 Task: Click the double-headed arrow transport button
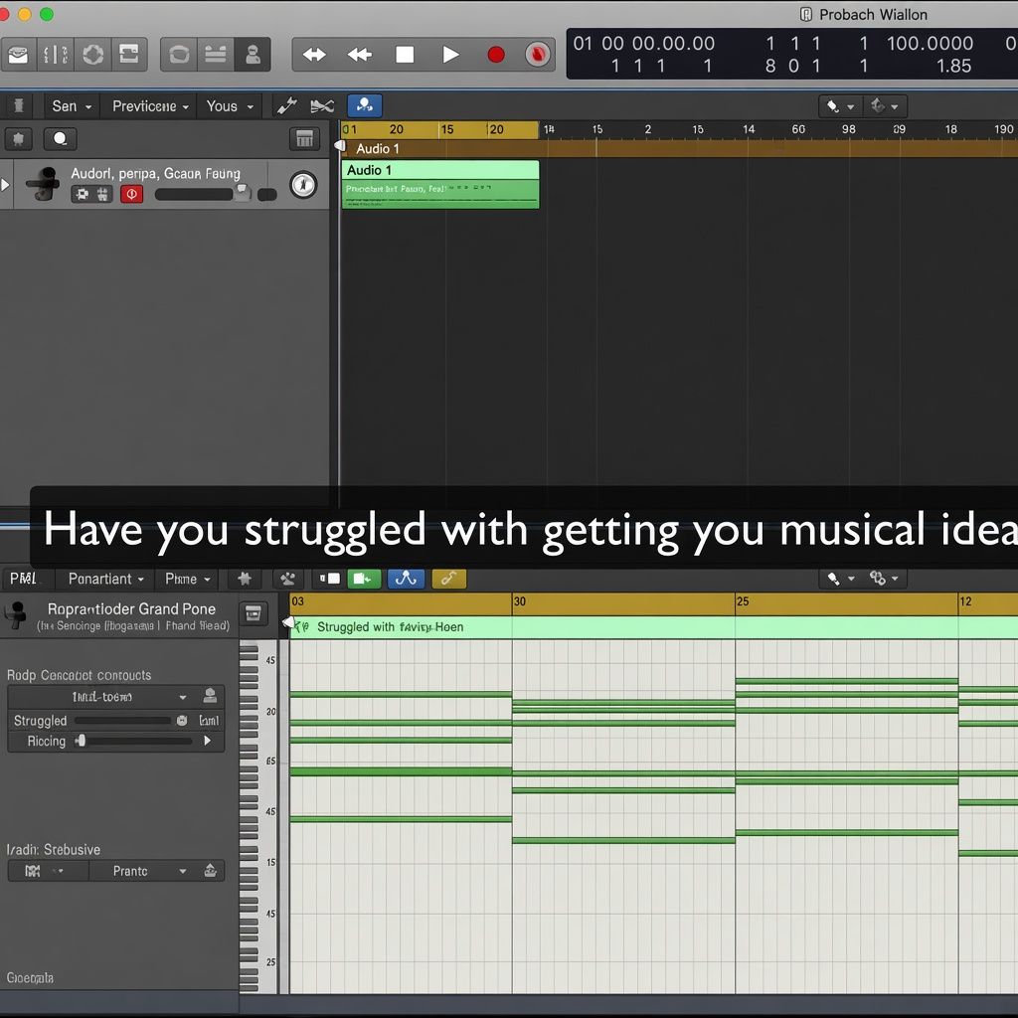pos(315,55)
